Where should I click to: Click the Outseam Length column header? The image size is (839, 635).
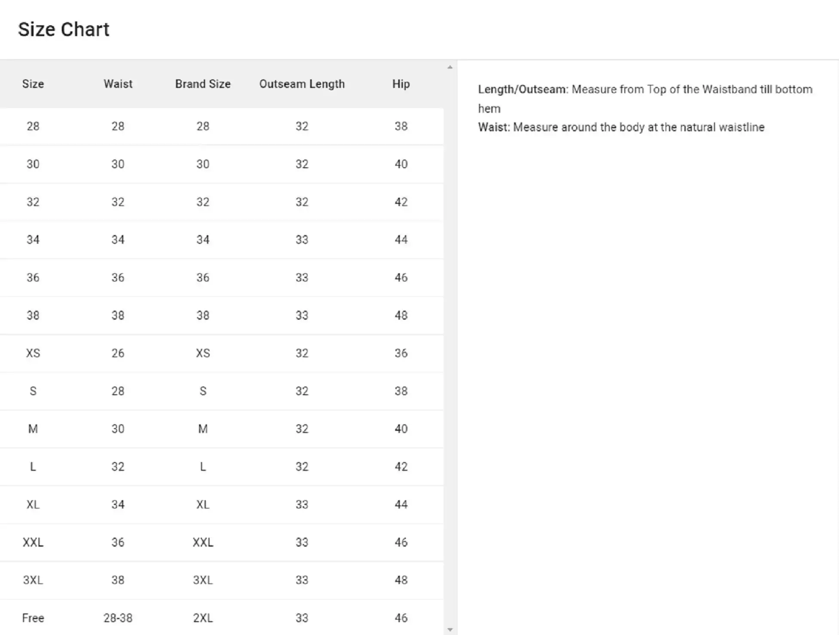point(302,84)
